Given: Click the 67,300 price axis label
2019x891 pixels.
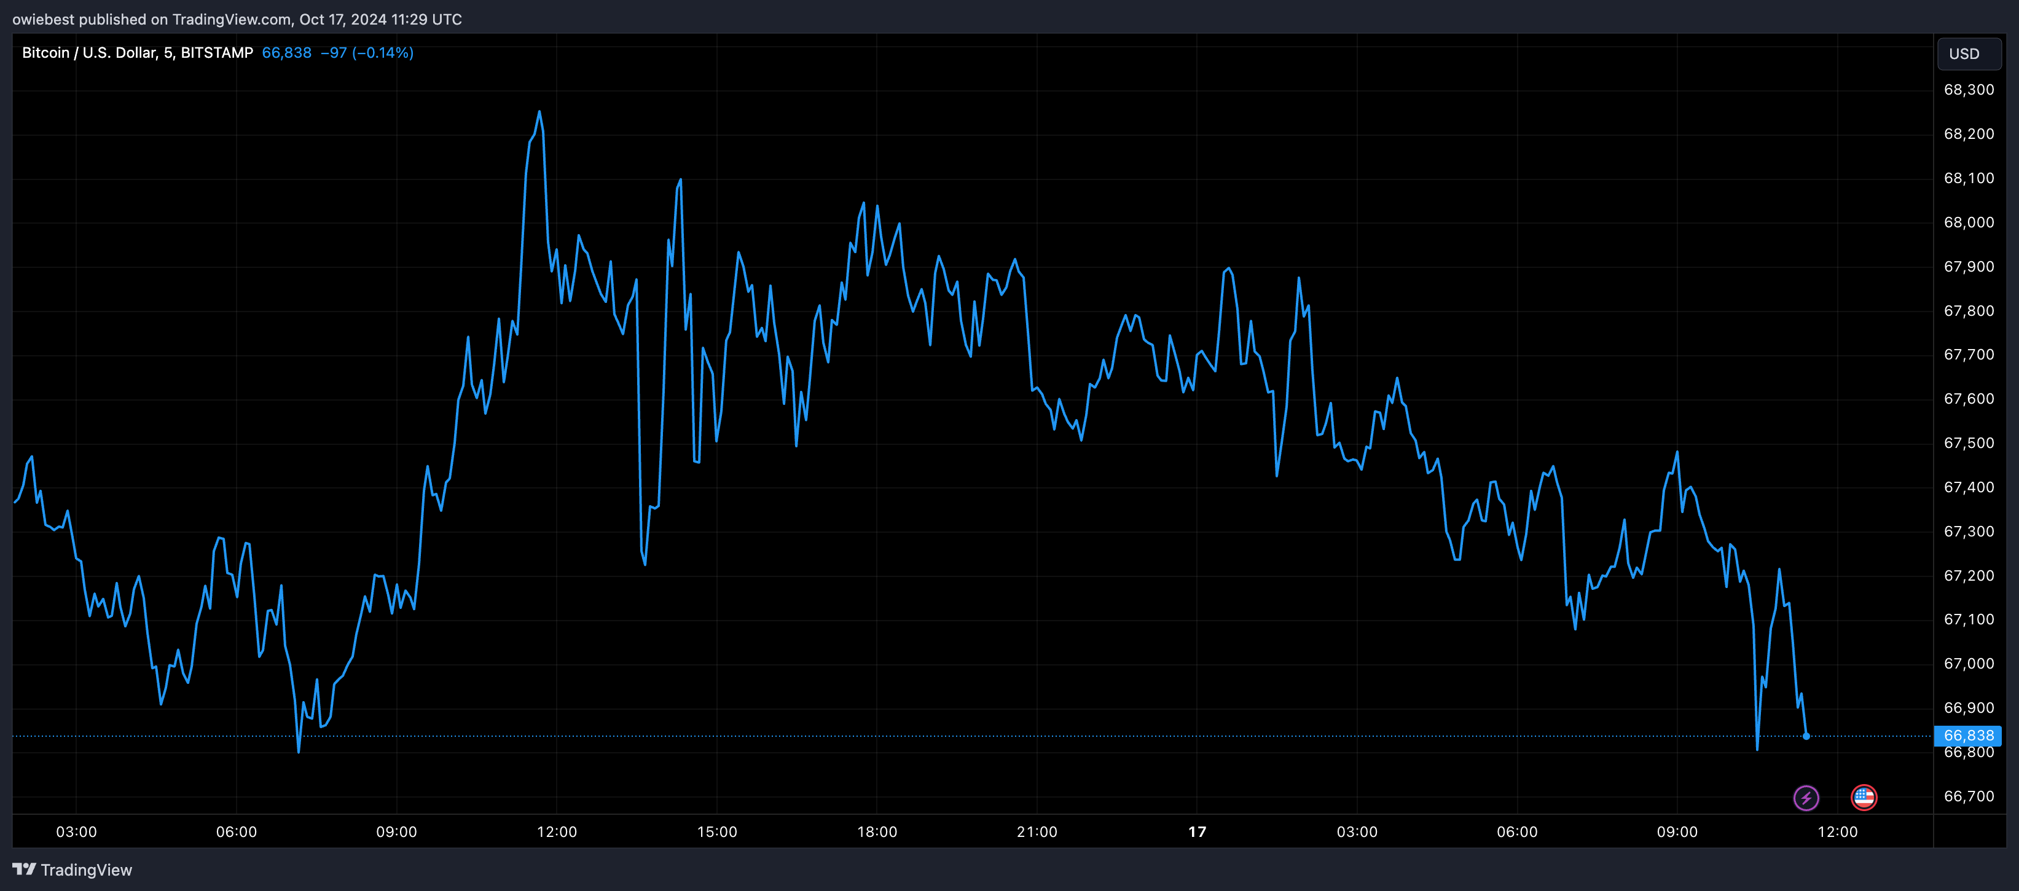Looking at the screenshot, I should [x=1968, y=532].
